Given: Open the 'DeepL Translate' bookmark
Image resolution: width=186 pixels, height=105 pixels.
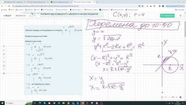Looking at the screenshot, I should 76,10.
